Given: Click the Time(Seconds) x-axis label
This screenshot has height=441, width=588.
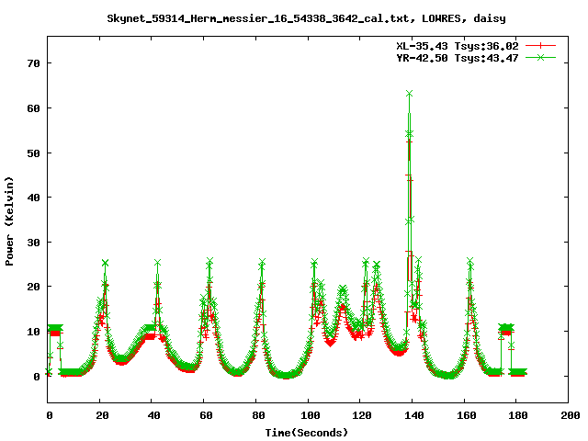Looking at the screenshot, I should 306,433.
